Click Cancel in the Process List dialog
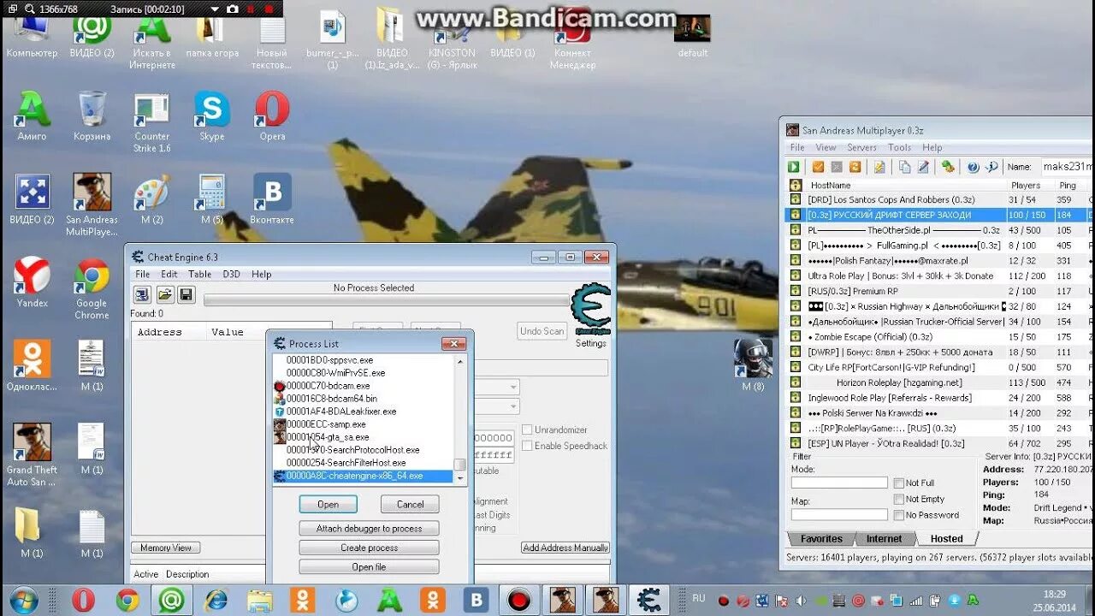Viewport: 1095px width, 616px height. click(410, 505)
